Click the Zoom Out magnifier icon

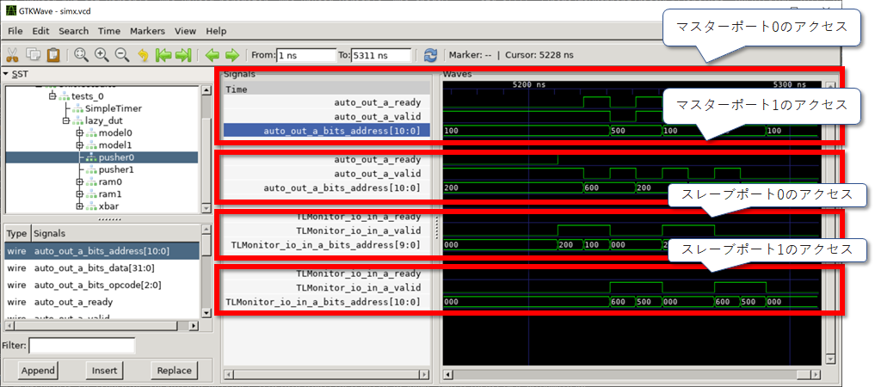(121, 55)
